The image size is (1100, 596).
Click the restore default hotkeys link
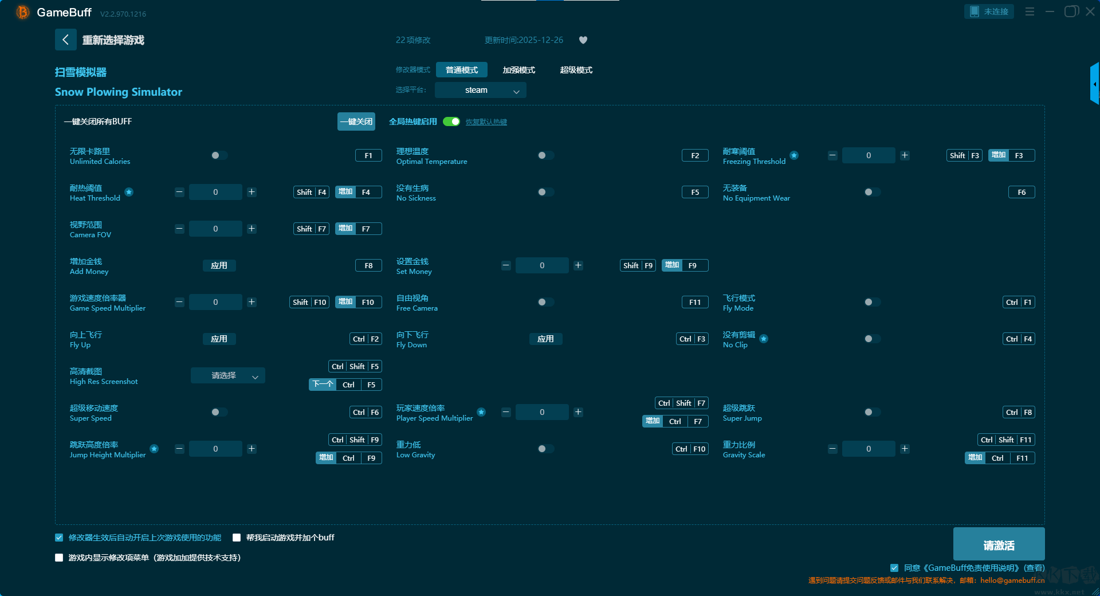(x=486, y=122)
